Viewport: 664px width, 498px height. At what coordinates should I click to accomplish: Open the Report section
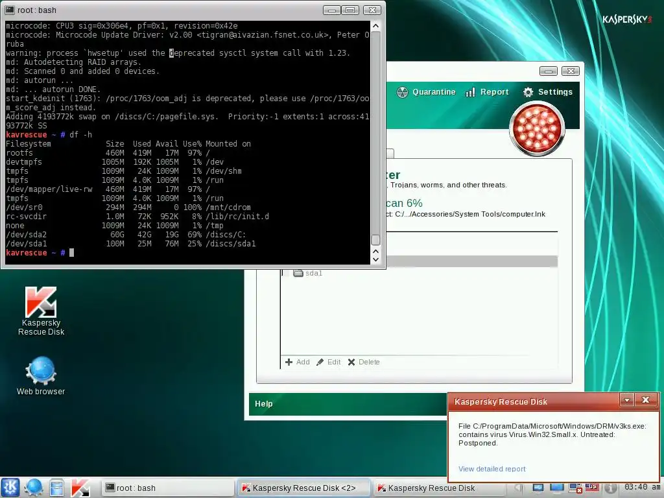[487, 92]
